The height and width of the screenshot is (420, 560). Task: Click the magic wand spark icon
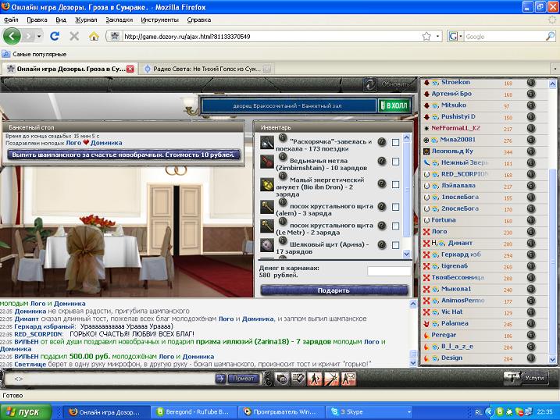331,379
